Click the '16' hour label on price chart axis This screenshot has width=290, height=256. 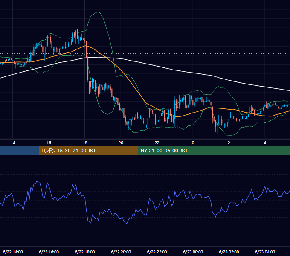[x=49, y=143]
